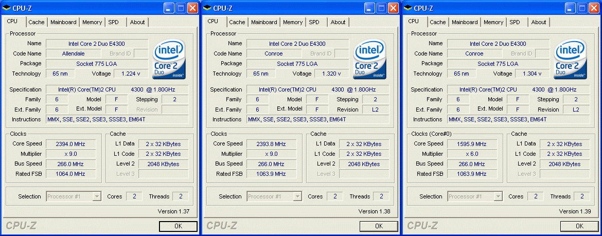Click the Code Name Conroe field in version 1.38 window
The height and width of the screenshot is (236, 602).
(x=274, y=53)
